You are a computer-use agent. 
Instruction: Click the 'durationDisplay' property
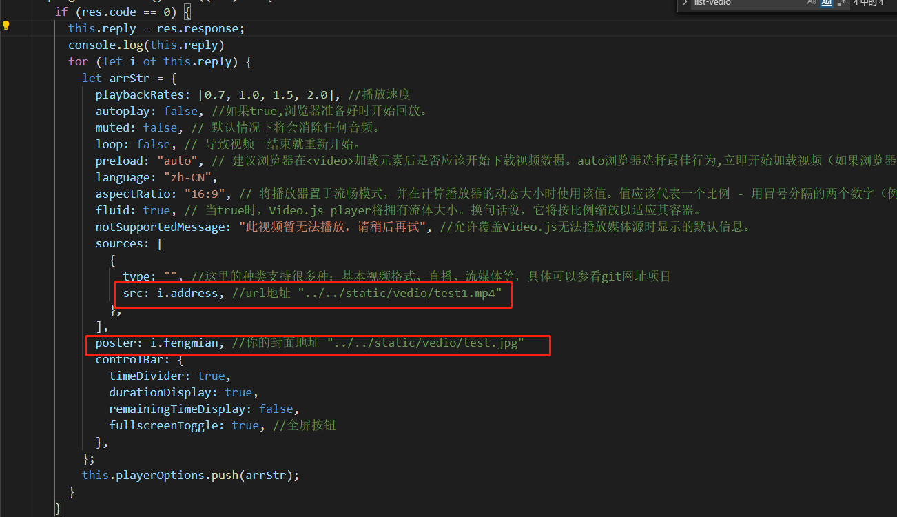click(x=160, y=392)
